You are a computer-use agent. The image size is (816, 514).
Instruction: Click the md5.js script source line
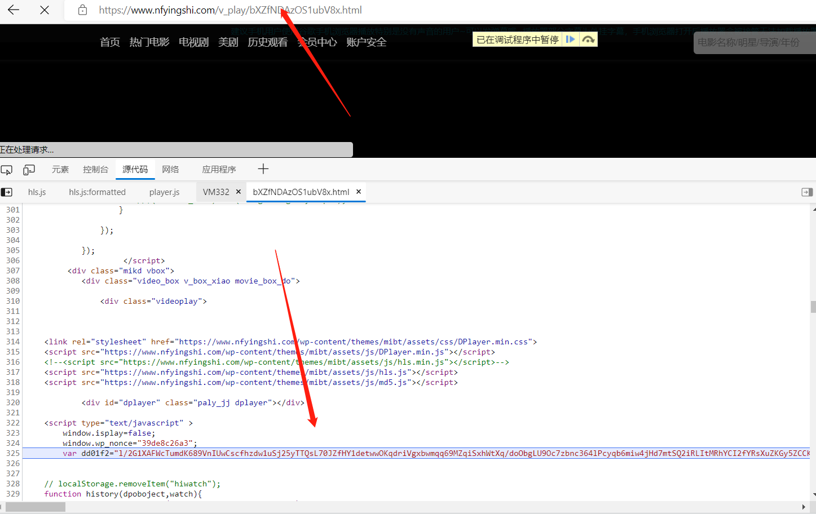[x=252, y=382]
